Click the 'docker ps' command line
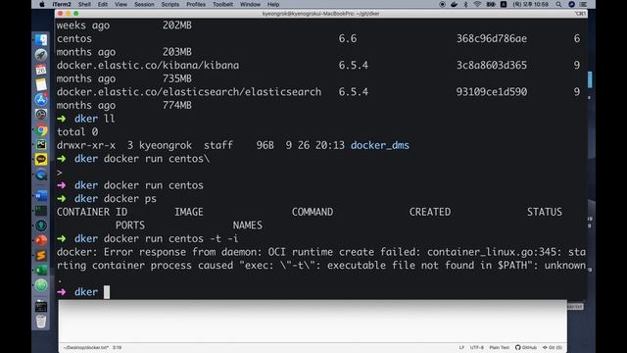 tap(130, 199)
